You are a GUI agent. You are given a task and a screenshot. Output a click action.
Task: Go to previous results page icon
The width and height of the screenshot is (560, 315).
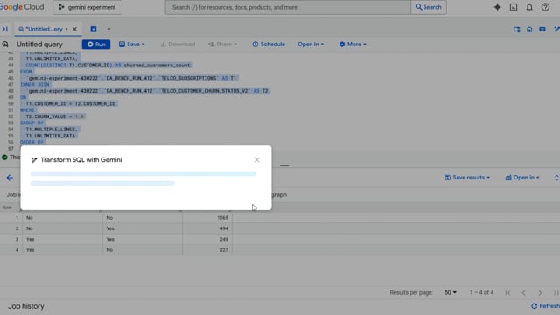[523, 292]
